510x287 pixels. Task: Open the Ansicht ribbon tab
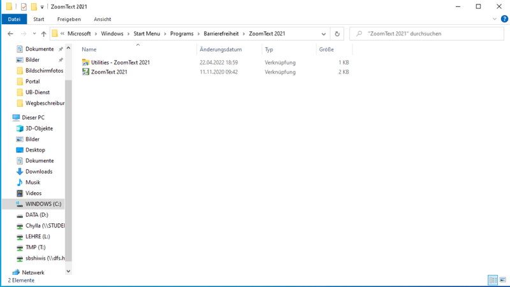tap(103, 19)
